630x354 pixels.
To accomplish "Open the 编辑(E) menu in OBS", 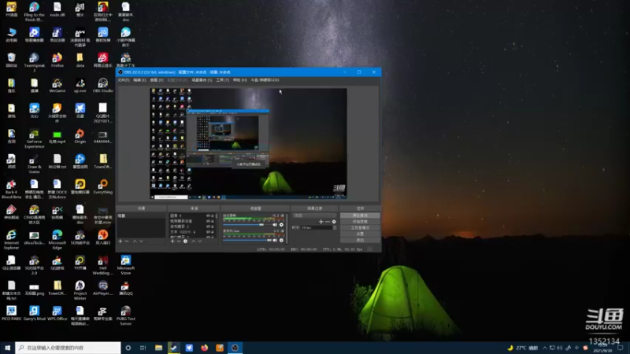I will coord(140,80).
